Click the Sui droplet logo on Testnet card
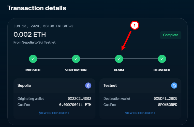 tap(174, 86)
